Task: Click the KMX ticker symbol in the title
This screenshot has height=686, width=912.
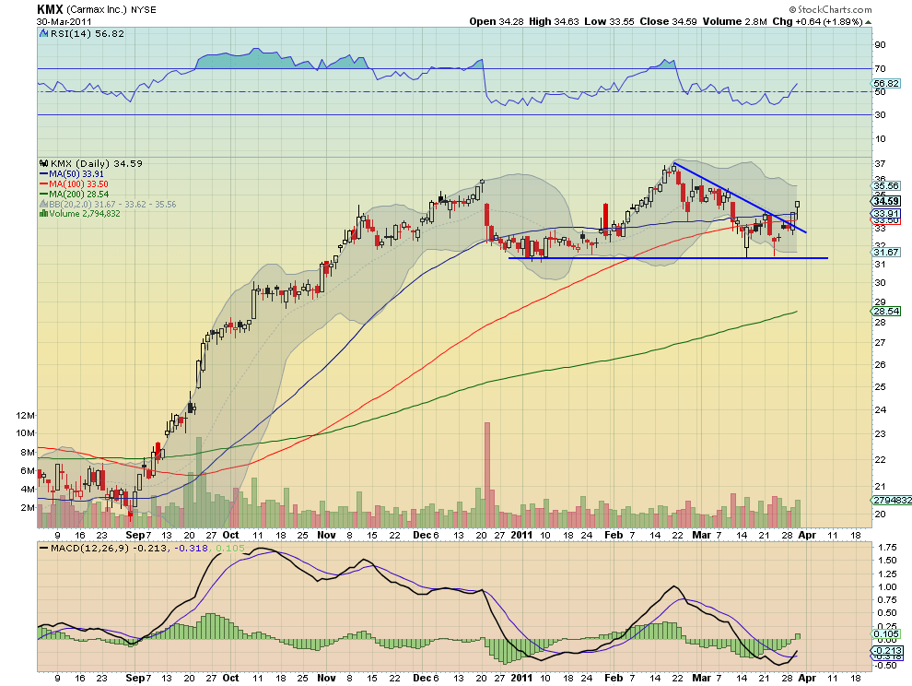Action: [50, 9]
